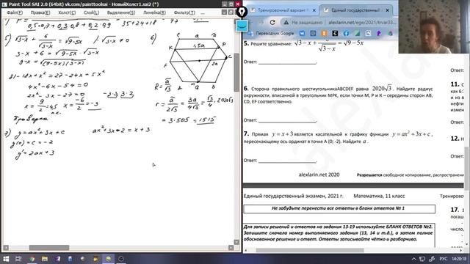Viewport: 470px width, 264px height.
Task: Open the yellow folder app on taskbar
Action: 95,259
